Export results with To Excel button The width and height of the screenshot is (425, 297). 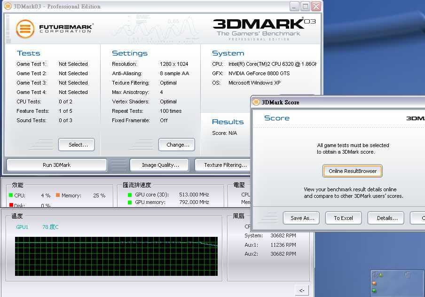343,218
